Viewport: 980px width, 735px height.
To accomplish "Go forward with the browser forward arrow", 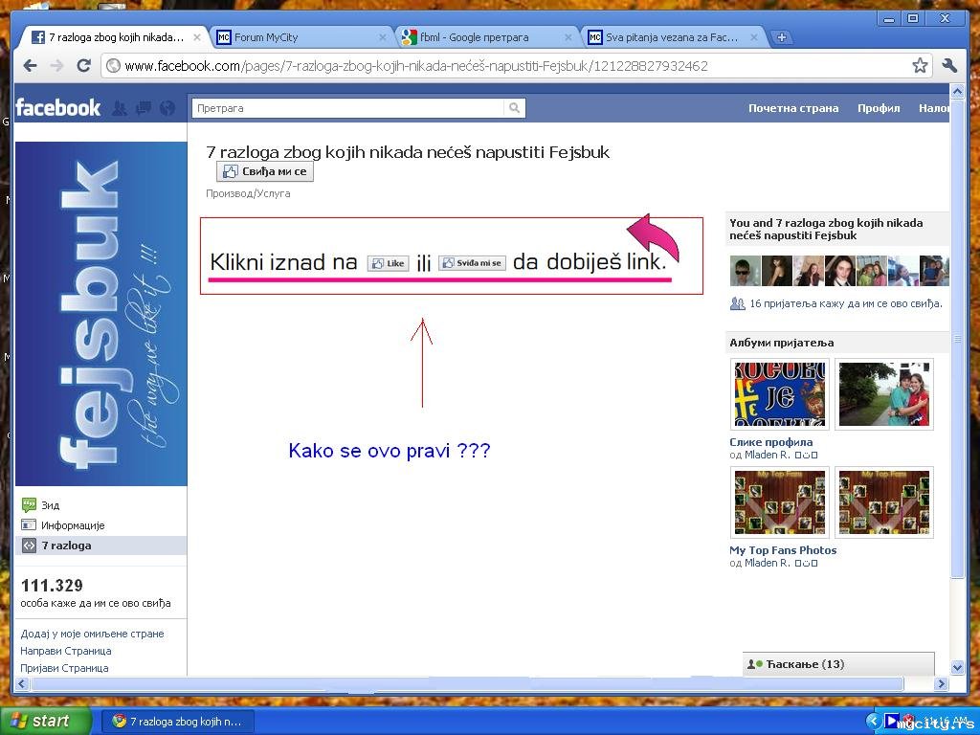I will pyautogui.click(x=56, y=66).
